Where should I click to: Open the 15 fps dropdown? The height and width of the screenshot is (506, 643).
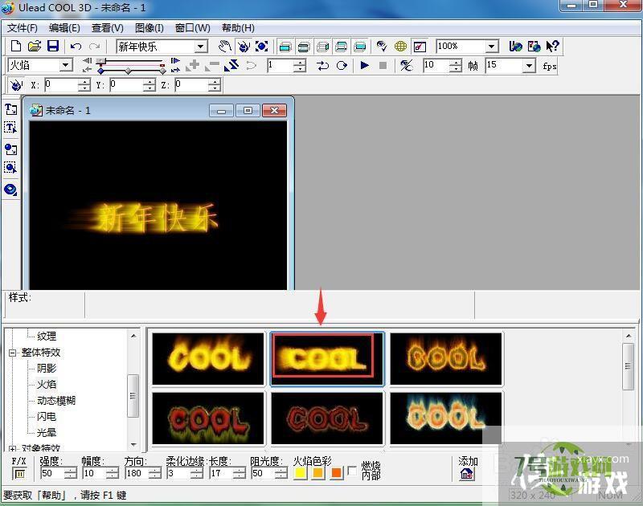pos(530,66)
